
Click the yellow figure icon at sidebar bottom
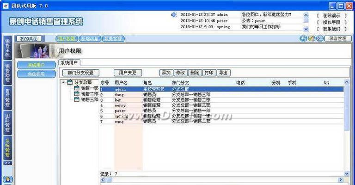(x=8, y=179)
